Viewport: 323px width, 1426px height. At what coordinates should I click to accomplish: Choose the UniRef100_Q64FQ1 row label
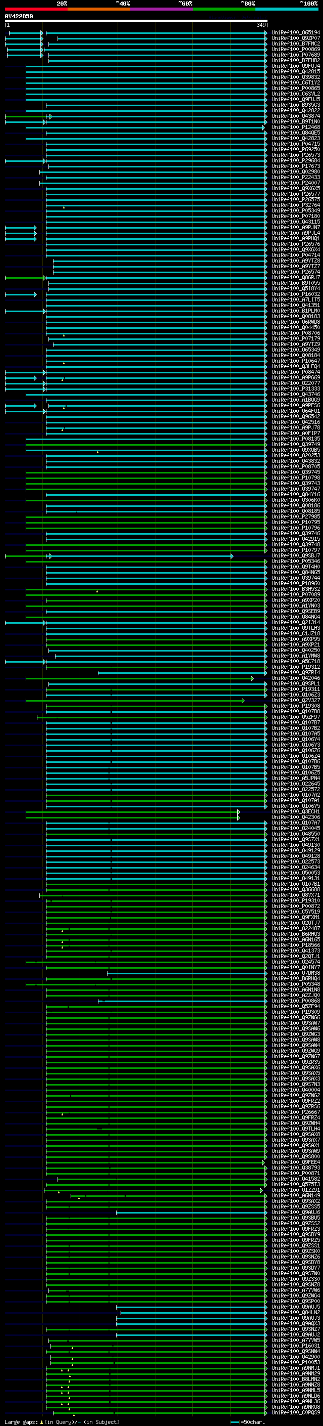point(296,411)
